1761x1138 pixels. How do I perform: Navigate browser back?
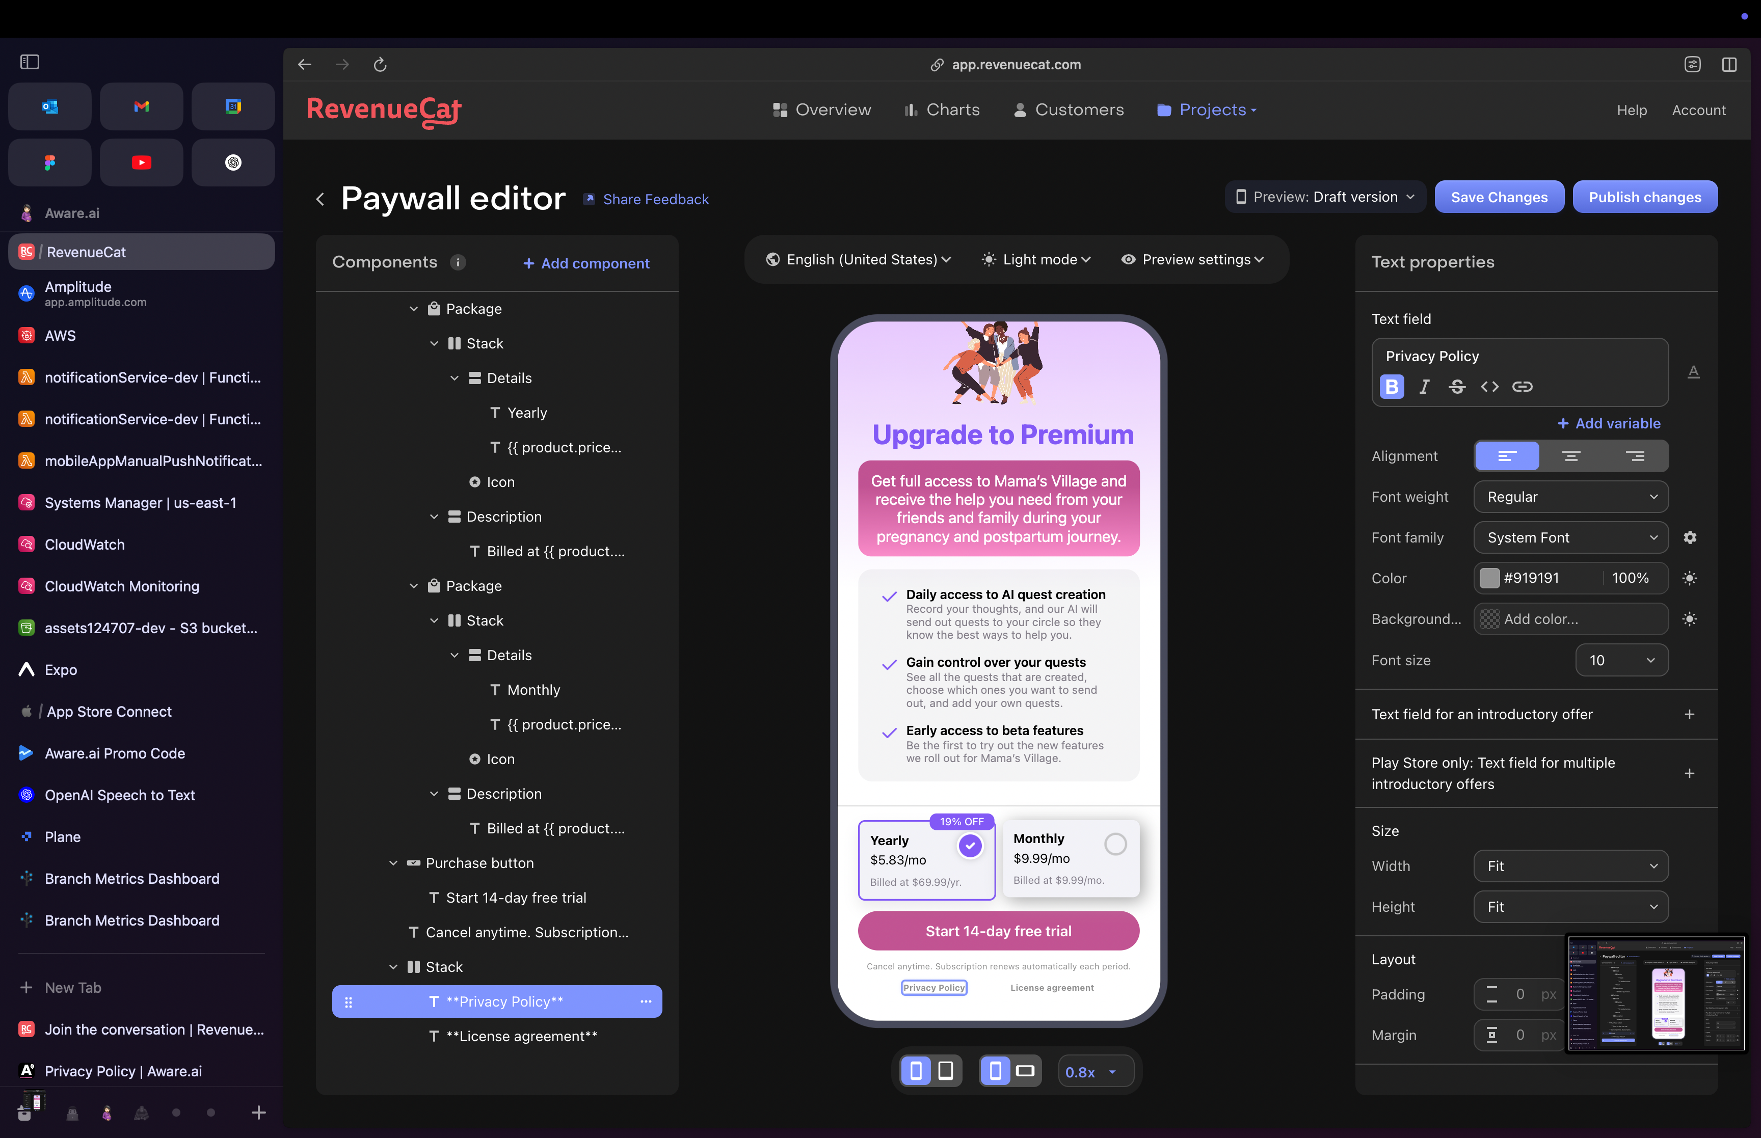coord(305,65)
